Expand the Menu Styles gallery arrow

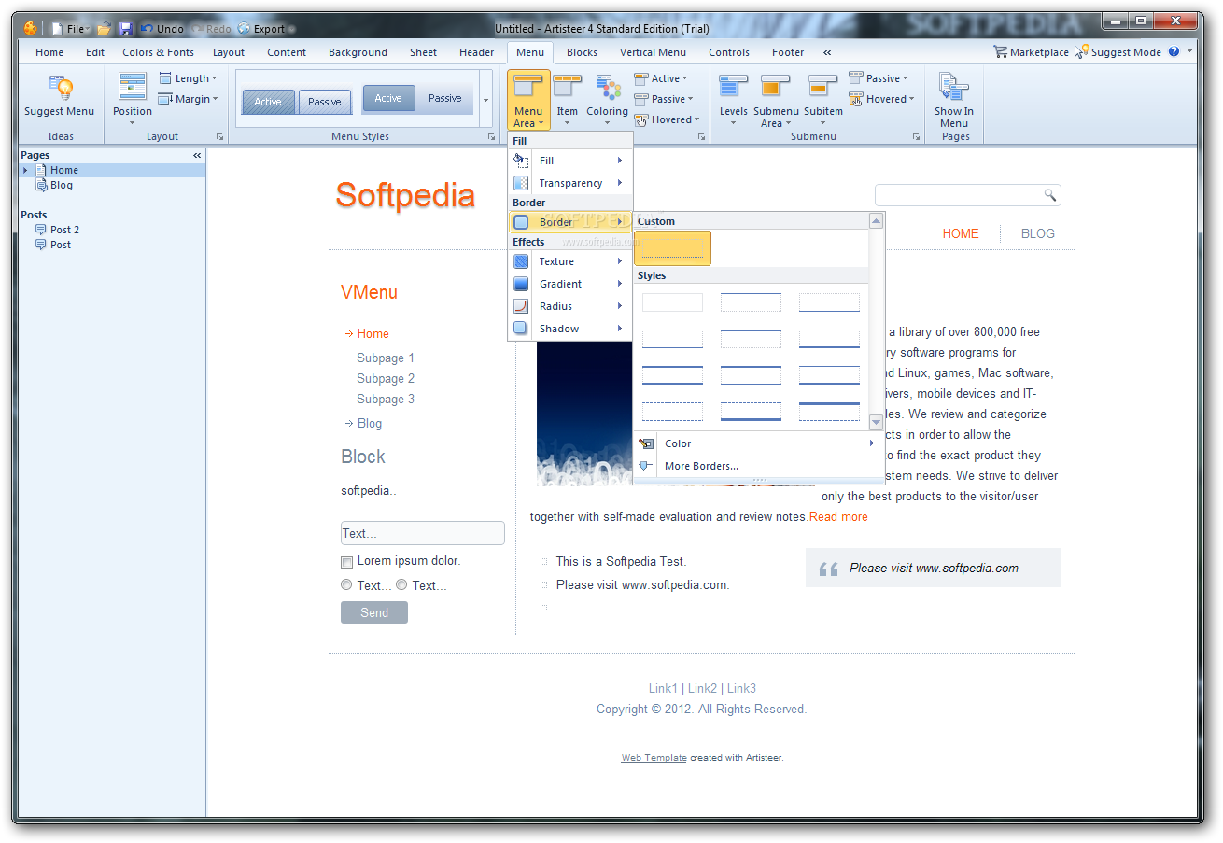click(485, 99)
